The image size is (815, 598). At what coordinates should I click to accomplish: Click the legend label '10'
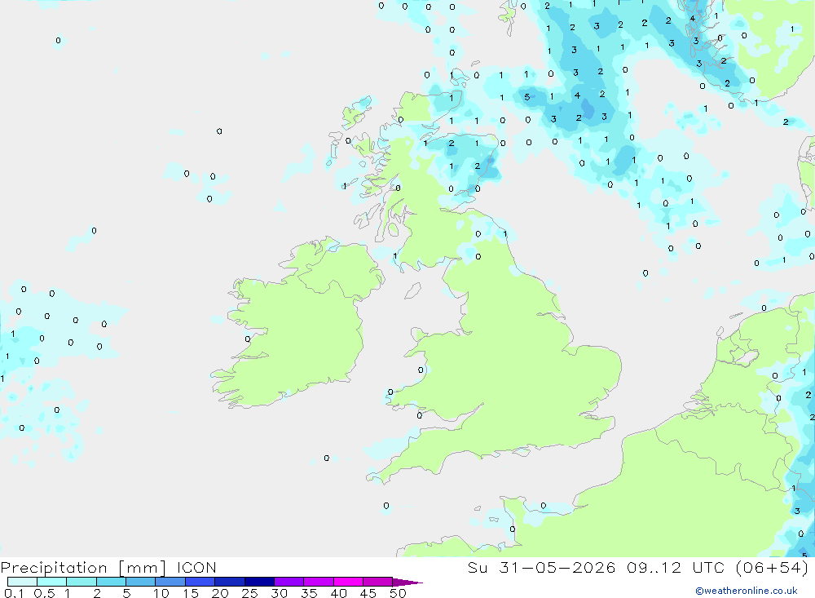pyautogui.click(x=161, y=593)
